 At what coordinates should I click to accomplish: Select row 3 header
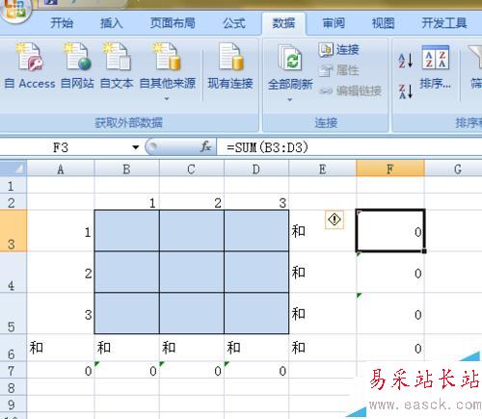(13, 231)
